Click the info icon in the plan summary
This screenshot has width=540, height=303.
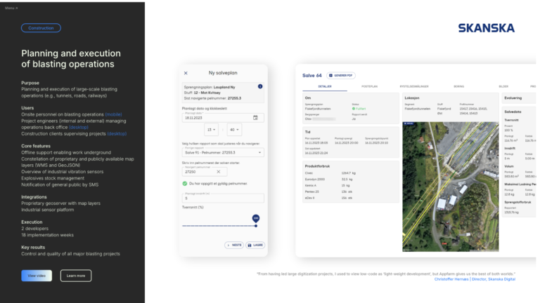(x=260, y=86)
